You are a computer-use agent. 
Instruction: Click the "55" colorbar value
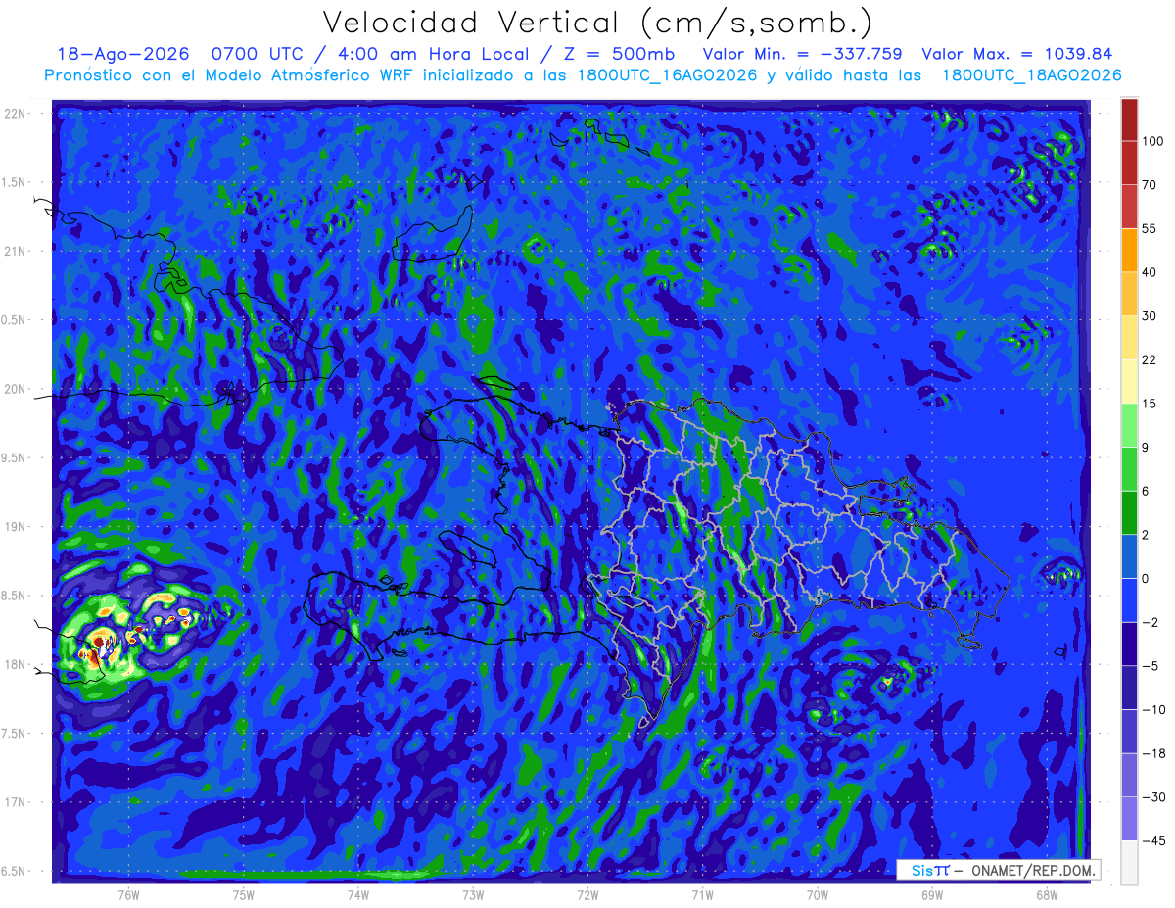1150,229
